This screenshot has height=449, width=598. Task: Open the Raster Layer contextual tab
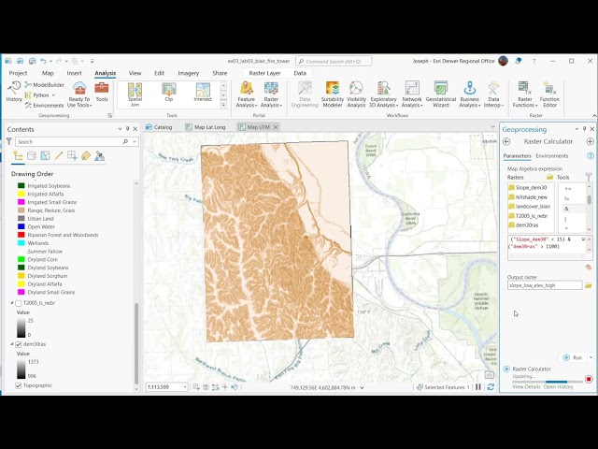coord(264,73)
